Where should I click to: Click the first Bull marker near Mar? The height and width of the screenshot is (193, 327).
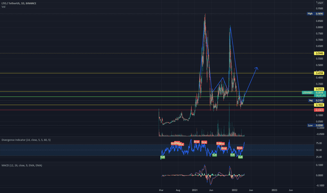pos(163,157)
